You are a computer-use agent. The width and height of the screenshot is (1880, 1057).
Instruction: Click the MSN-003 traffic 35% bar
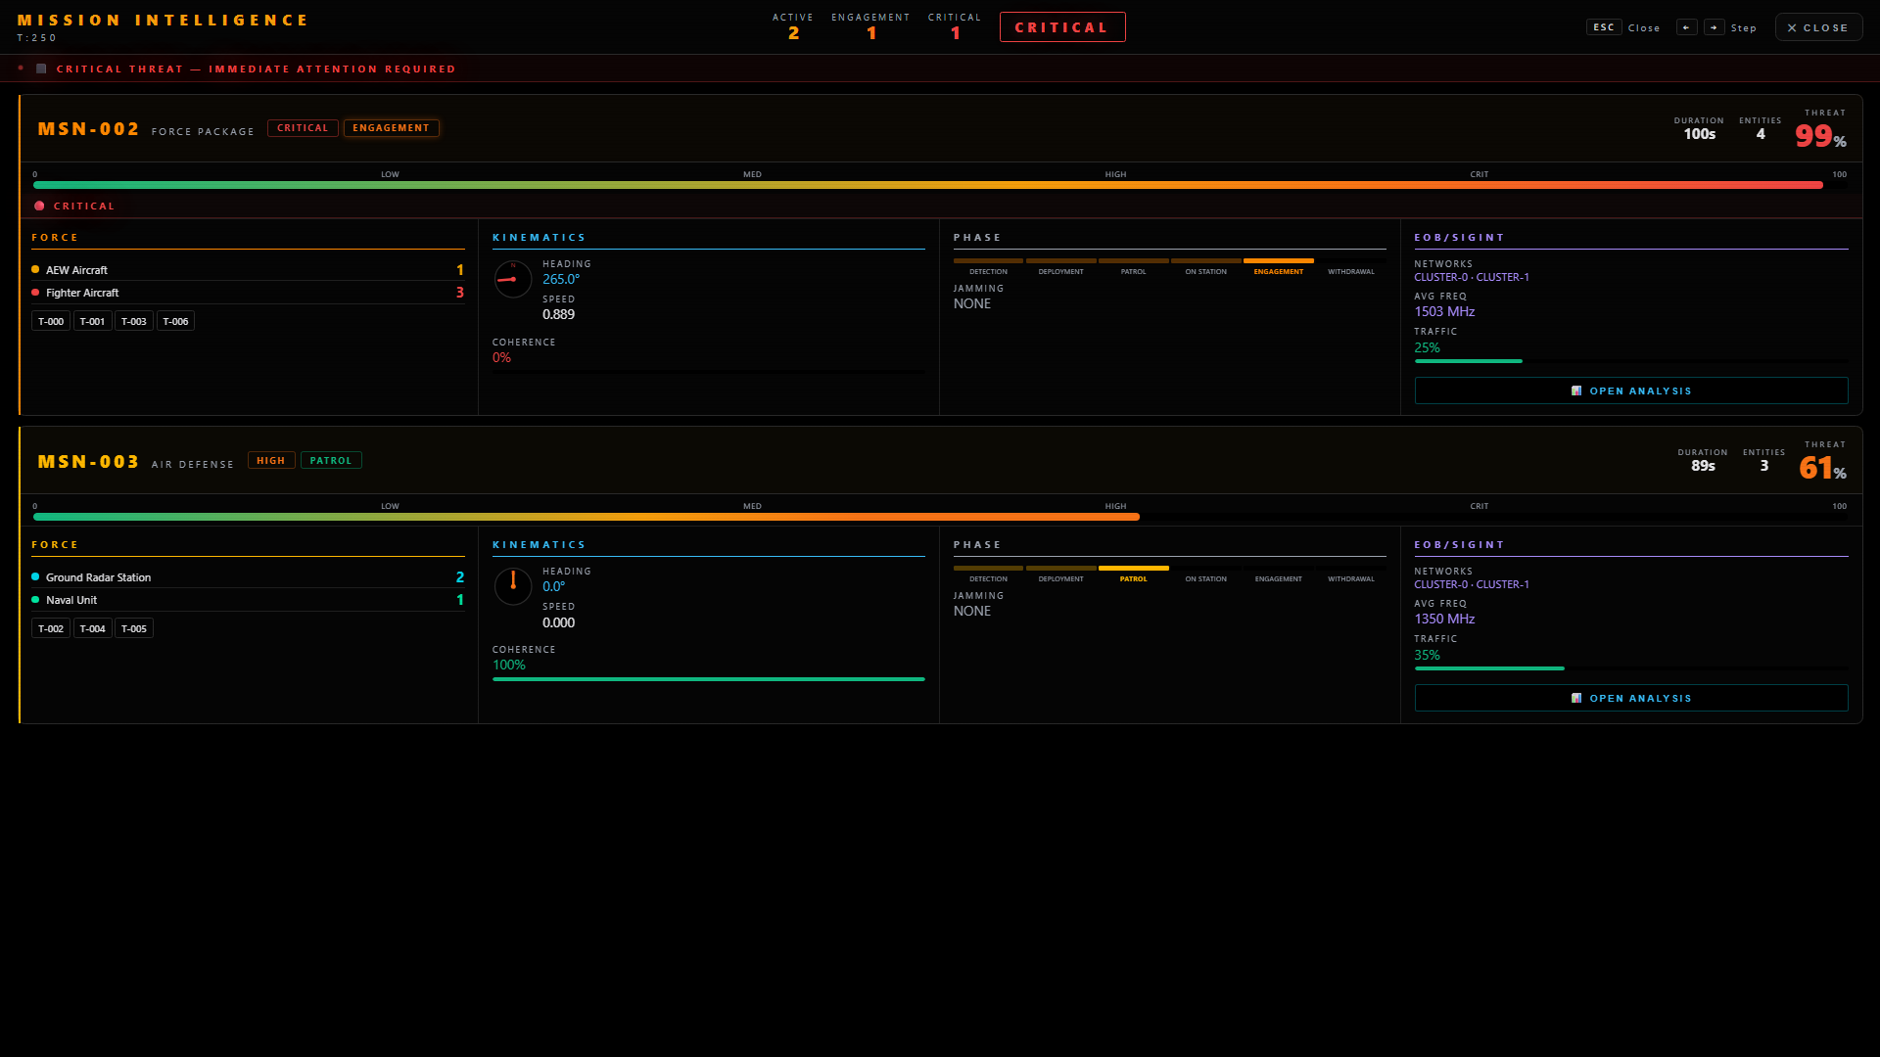tap(1631, 668)
